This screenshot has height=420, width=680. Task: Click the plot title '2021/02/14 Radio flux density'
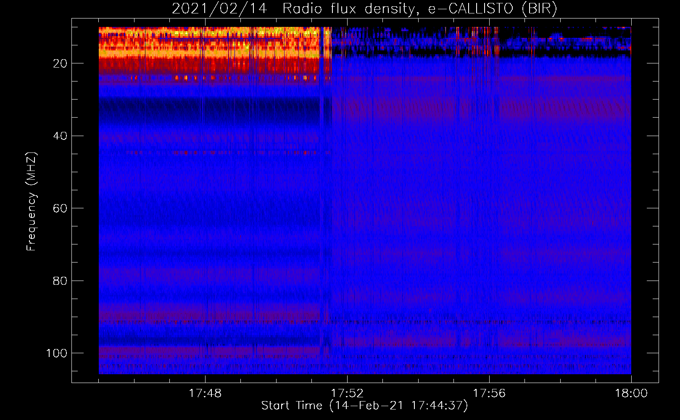364,9
